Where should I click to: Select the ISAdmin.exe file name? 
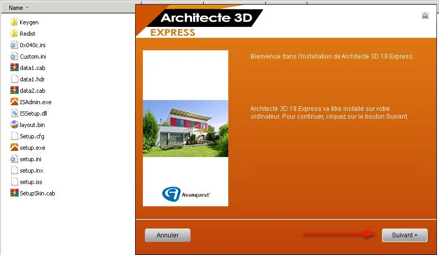pos(36,102)
